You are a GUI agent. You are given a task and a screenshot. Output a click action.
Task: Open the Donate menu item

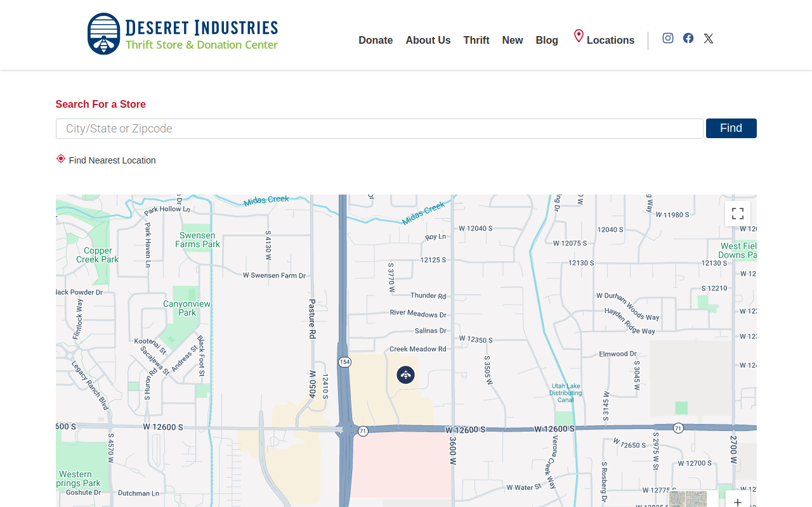tap(376, 40)
